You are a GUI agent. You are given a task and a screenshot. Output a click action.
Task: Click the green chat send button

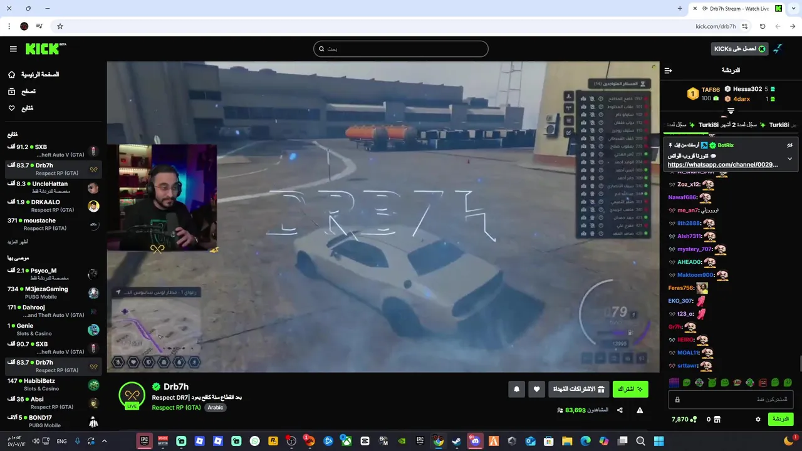click(x=781, y=419)
